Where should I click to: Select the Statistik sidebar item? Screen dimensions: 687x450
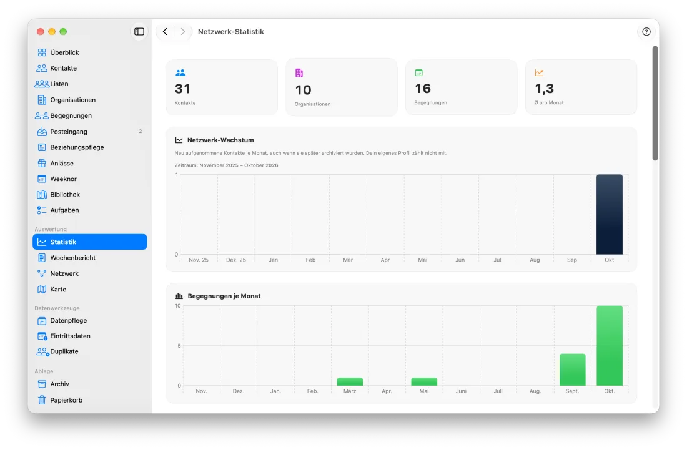click(89, 242)
